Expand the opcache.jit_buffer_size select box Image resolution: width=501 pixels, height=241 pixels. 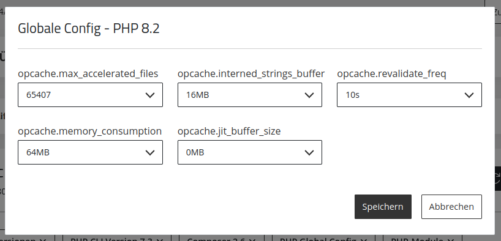[249, 152]
